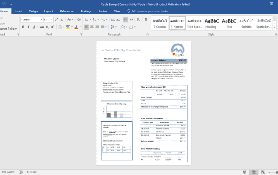Apply the Heading style

tap(212, 23)
